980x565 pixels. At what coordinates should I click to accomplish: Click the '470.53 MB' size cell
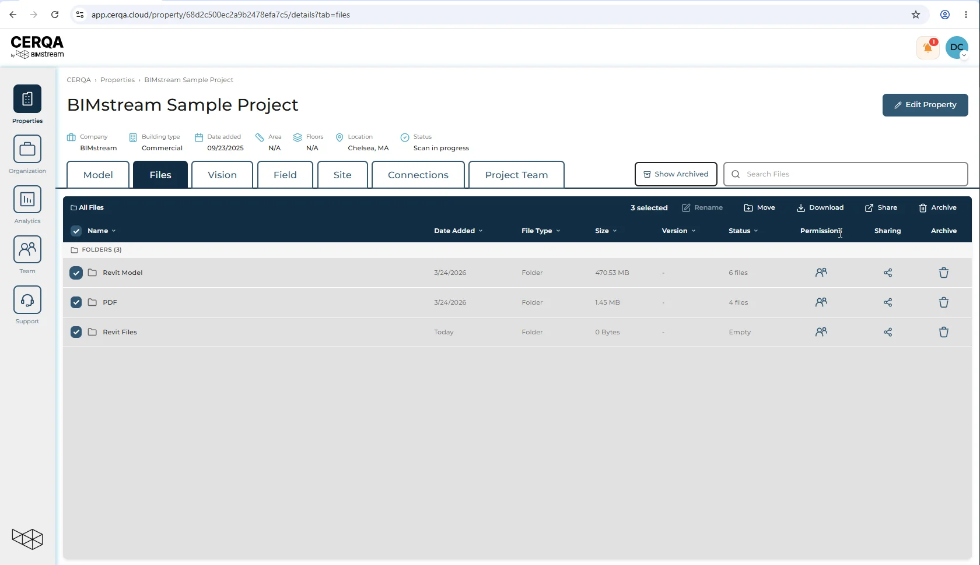(x=612, y=273)
